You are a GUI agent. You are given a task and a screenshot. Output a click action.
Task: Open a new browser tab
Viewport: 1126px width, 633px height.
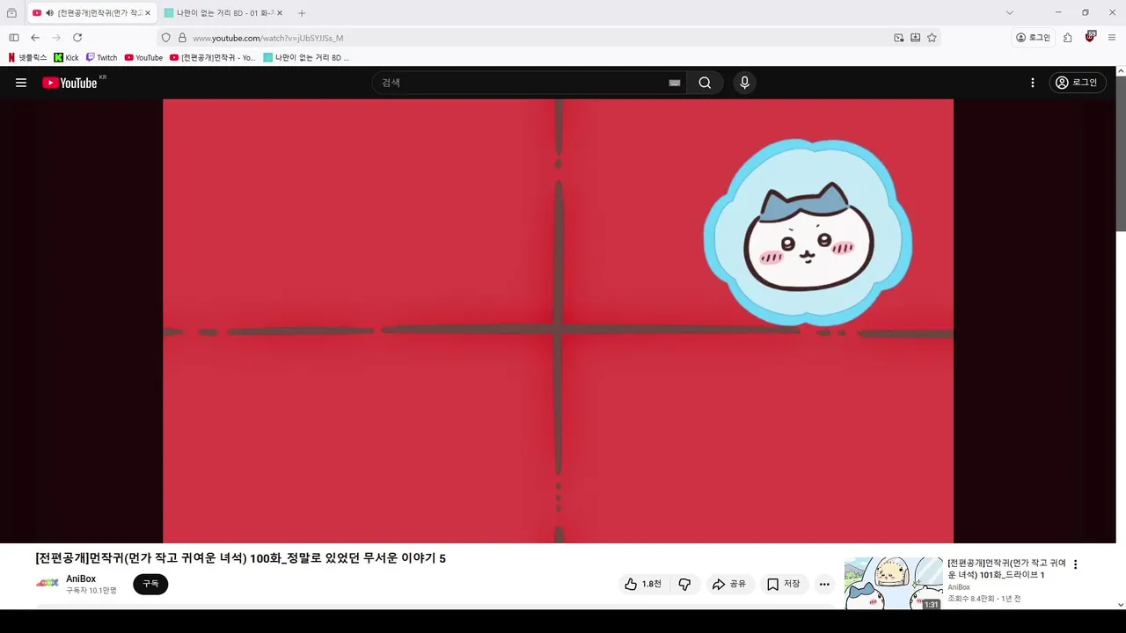pos(302,13)
